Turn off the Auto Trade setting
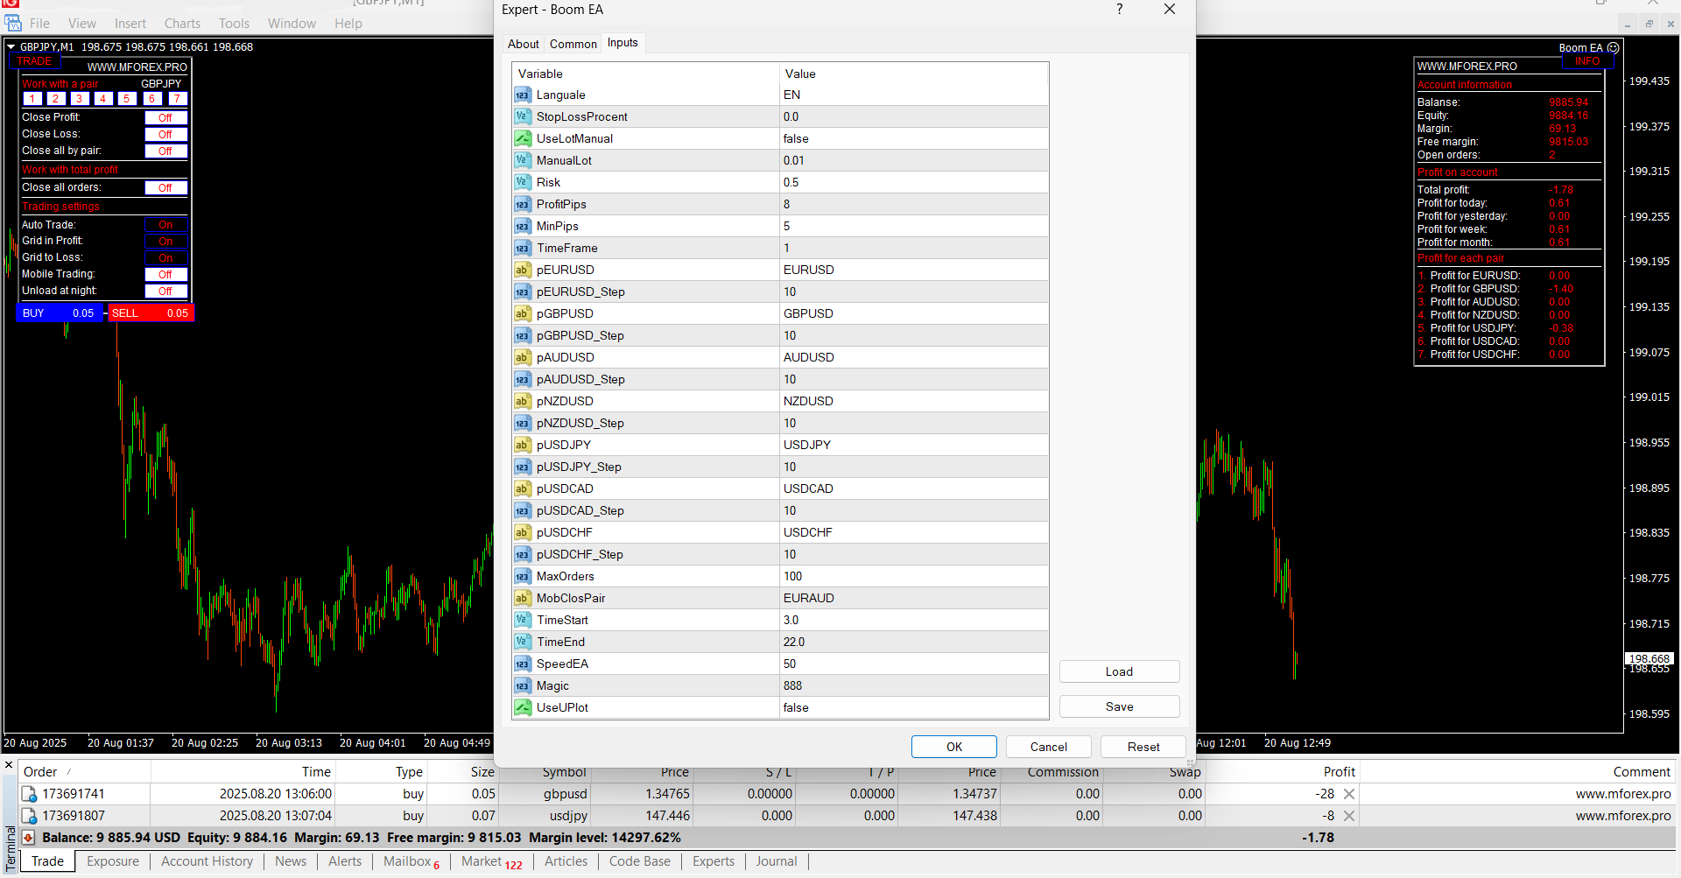Image resolution: width=1681 pixels, height=878 pixels. 165,225
